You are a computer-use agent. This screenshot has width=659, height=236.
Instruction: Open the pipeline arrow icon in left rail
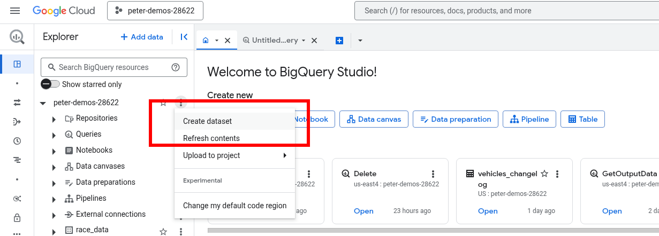click(x=17, y=122)
